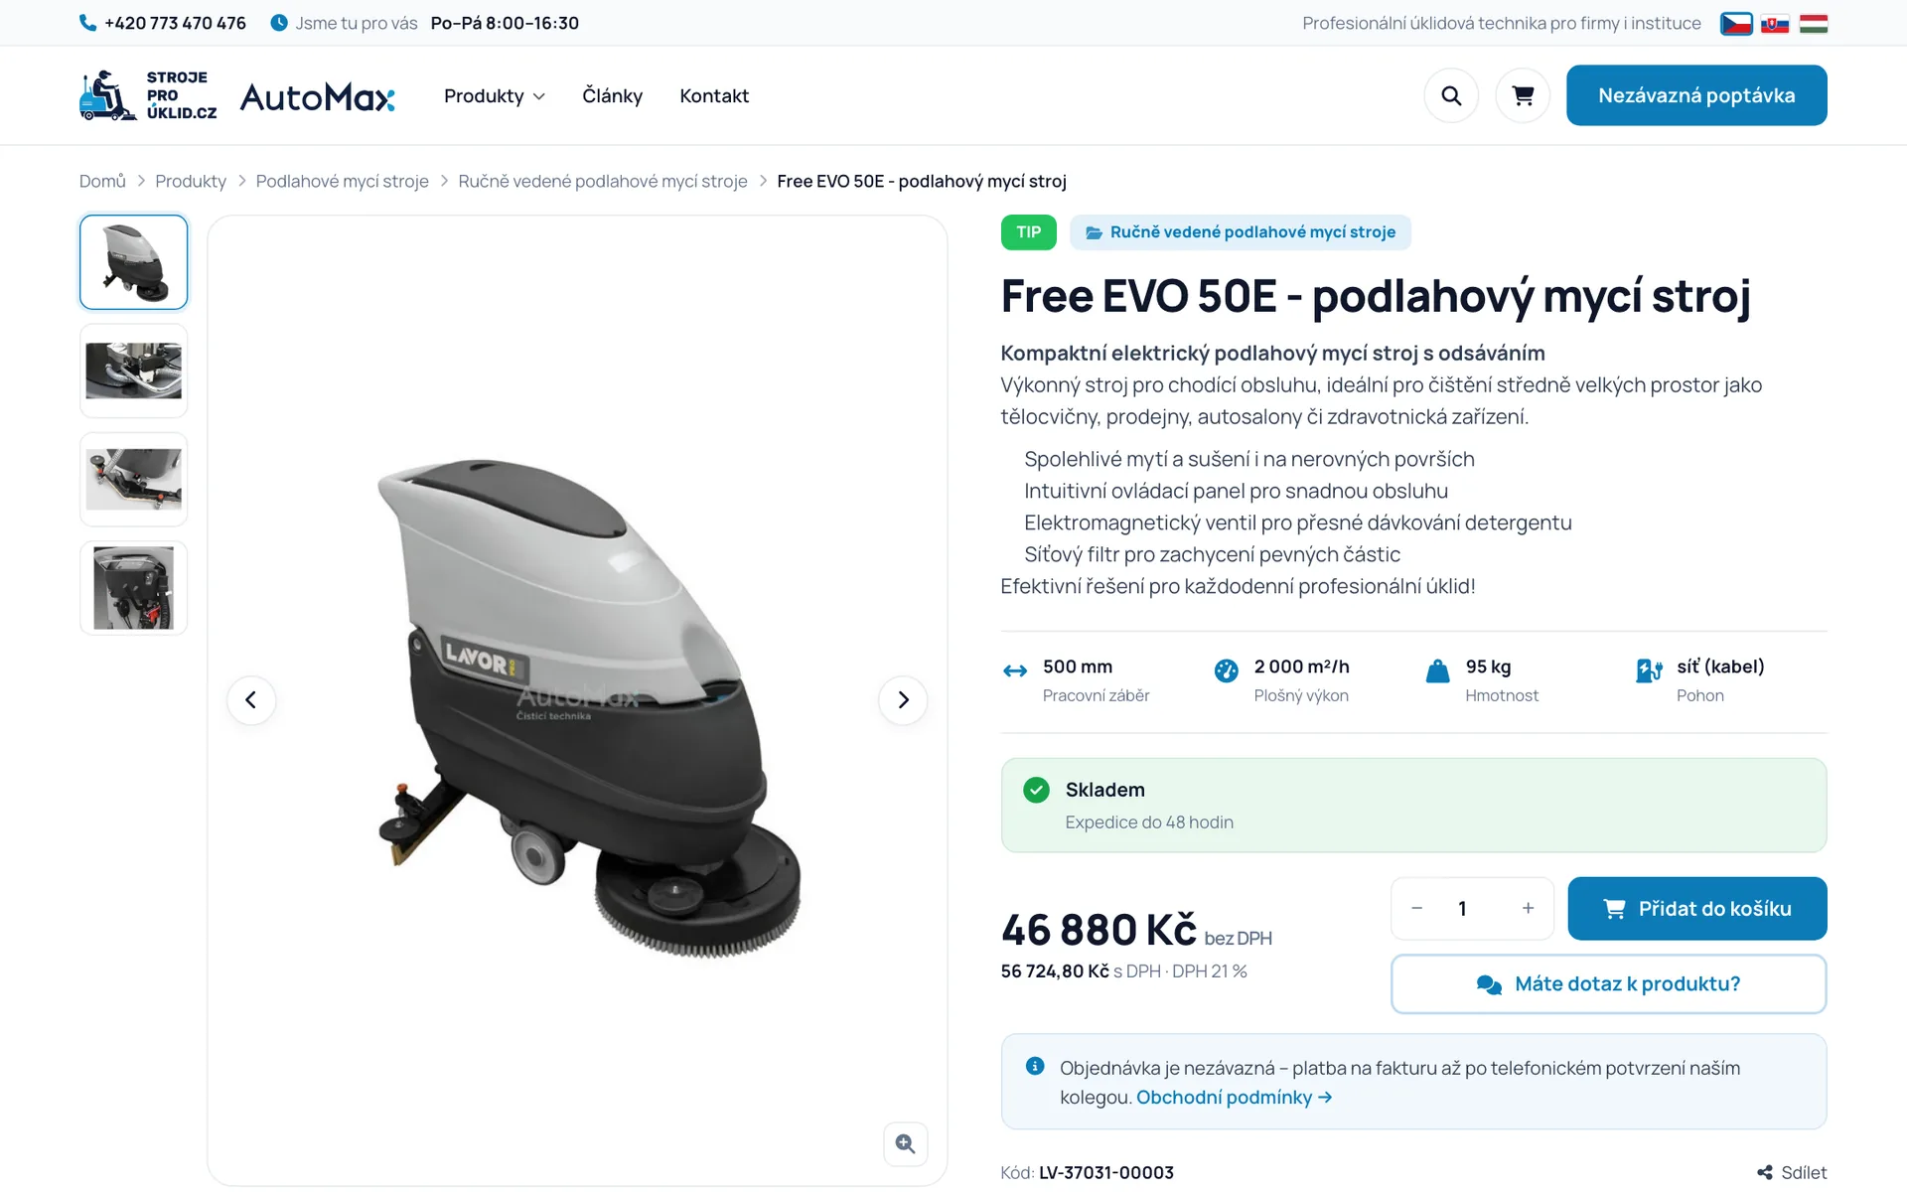Open the shopping cart icon in header
The image size is (1907, 1192).
1523,95
